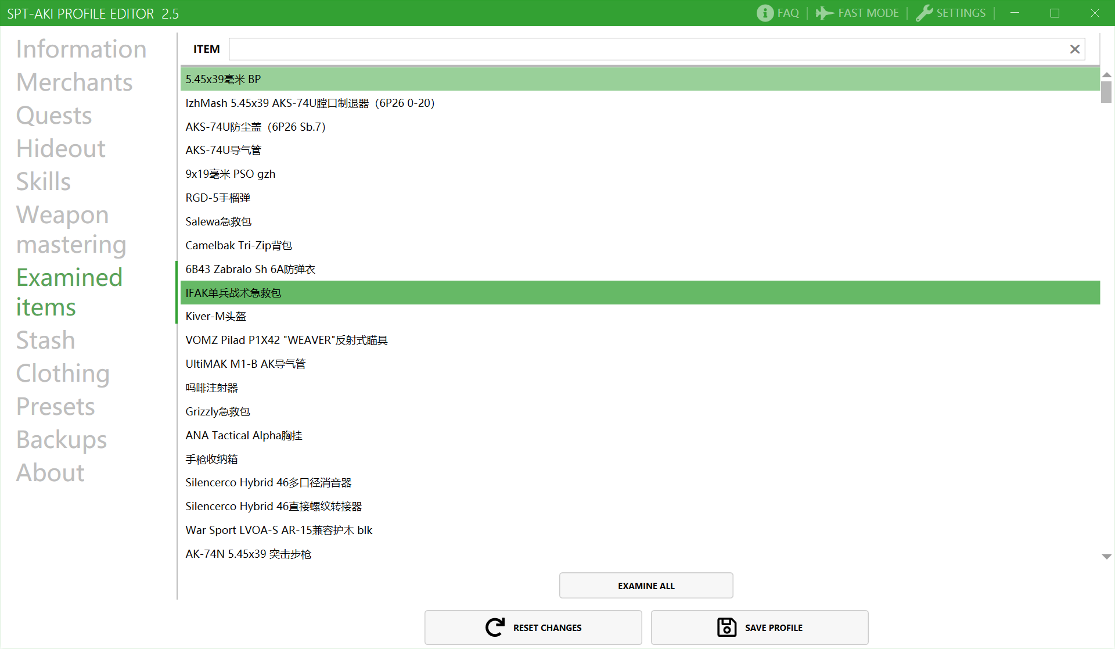Click the list scrollbar down arrow
This screenshot has width=1115, height=649.
(1106, 557)
